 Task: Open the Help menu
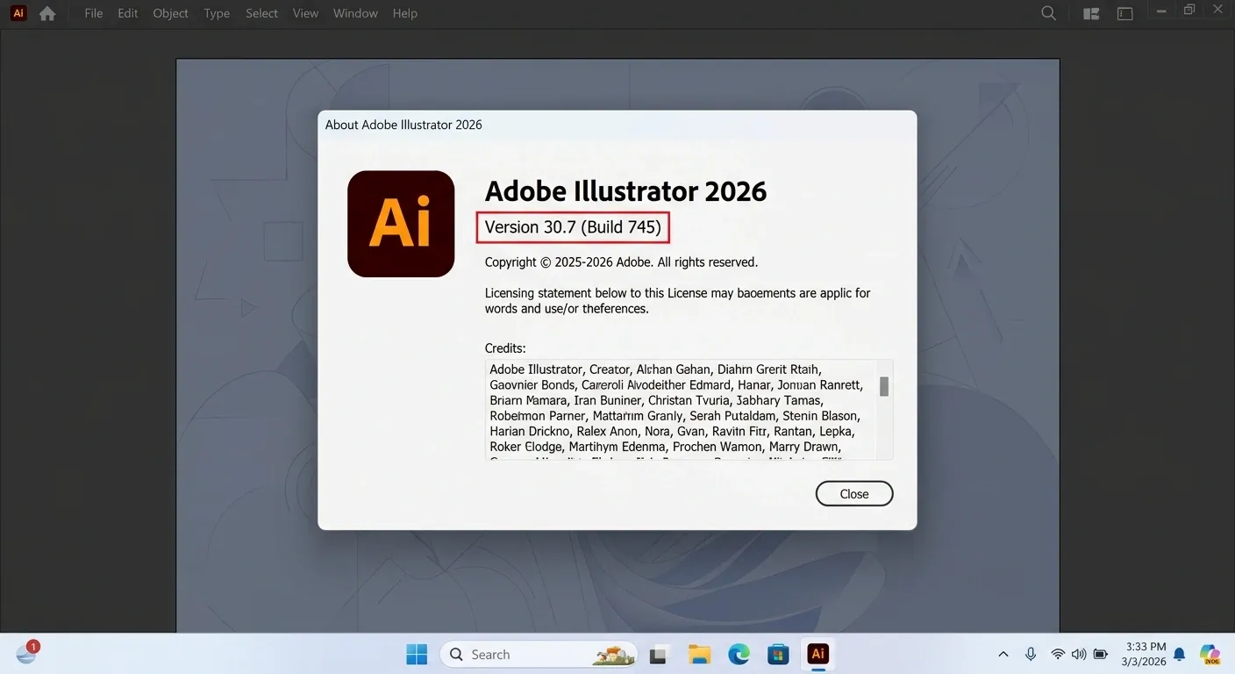(405, 13)
